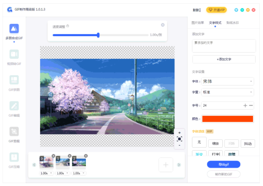Open the duration dropdown of frame 0
This screenshot has height=186, width=263.
(46, 173)
